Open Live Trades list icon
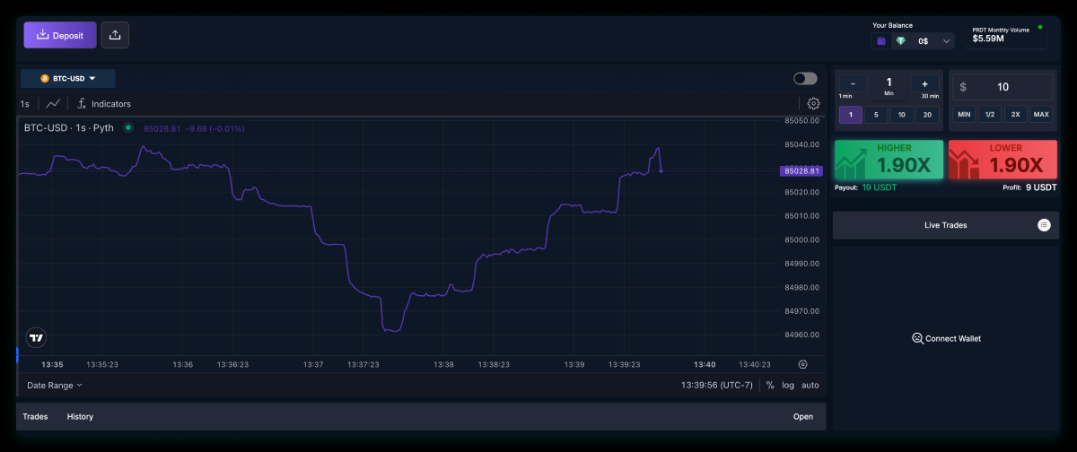This screenshot has width=1077, height=452. [1044, 225]
